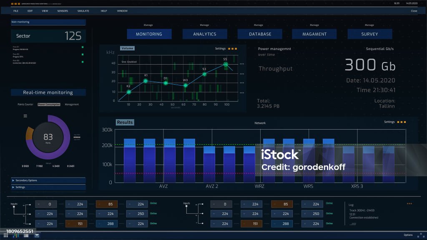Select the K2 node on Volume graph

(129, 92)
